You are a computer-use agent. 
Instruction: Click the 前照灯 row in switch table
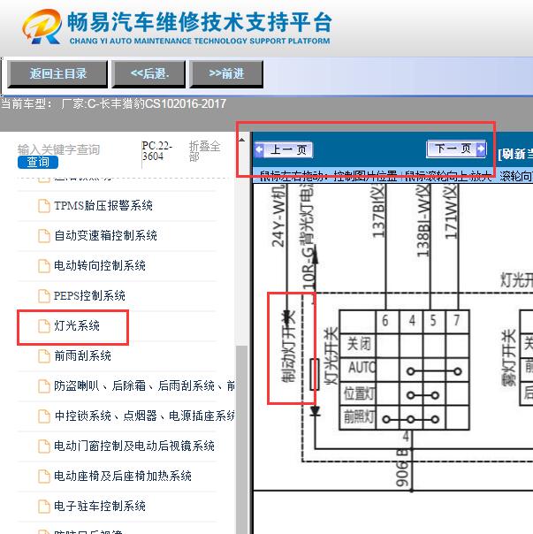pos(404,418)
